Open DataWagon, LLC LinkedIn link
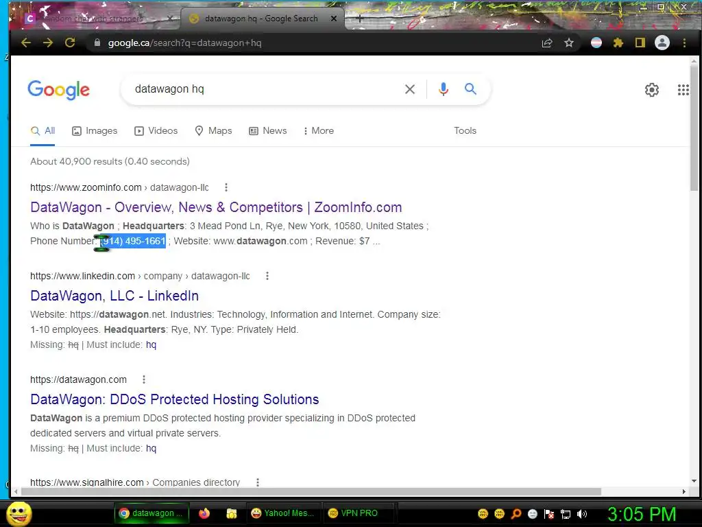The height and width of the screenshot is (527, 702). tap(114, 296)
